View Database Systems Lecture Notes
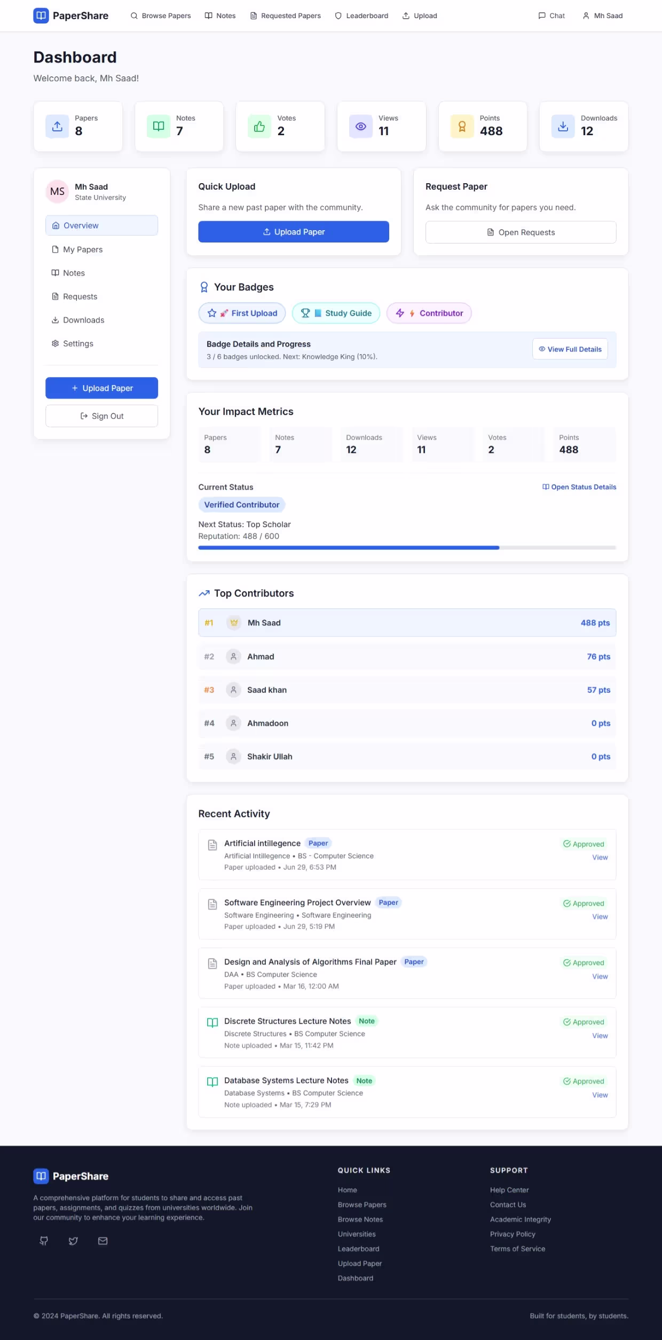662x1340 pixels. click(600, 1095)
